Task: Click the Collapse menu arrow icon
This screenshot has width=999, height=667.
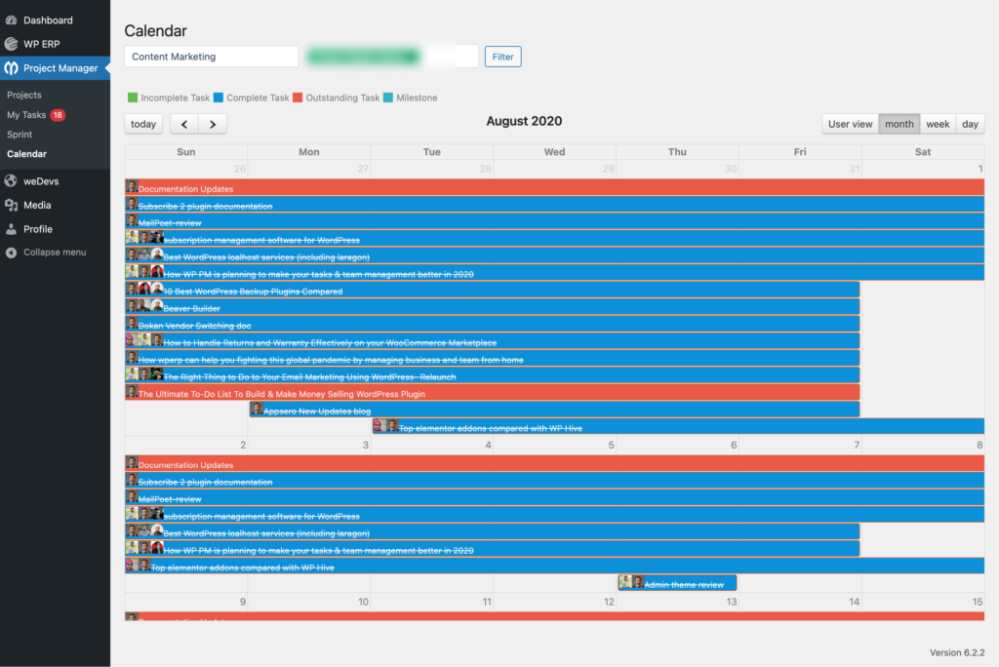Action: coord(11,253)
